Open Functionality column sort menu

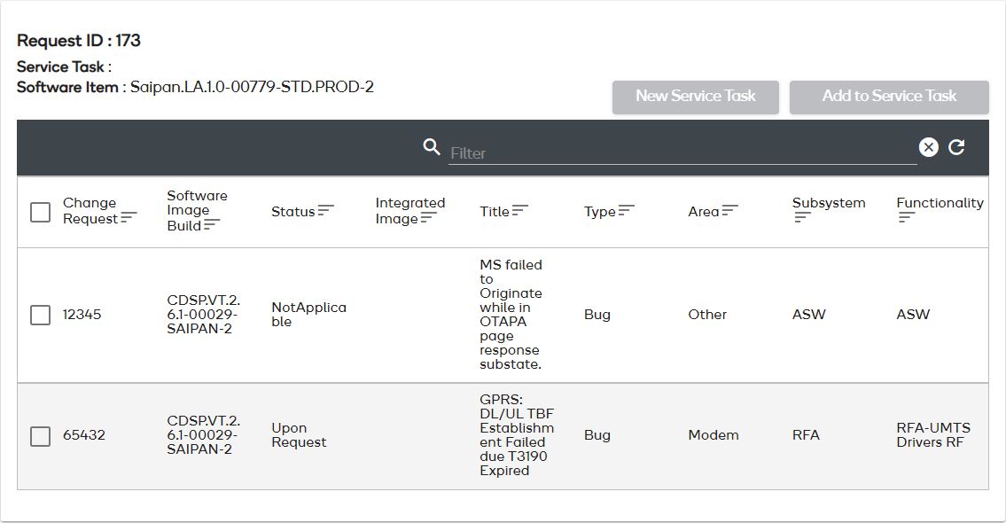point(906,218)
